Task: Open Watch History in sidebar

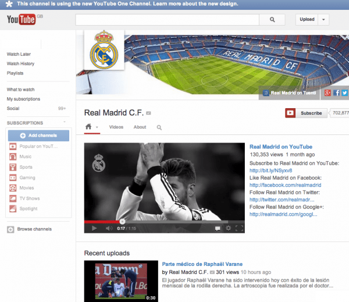Action: (20, 63)
